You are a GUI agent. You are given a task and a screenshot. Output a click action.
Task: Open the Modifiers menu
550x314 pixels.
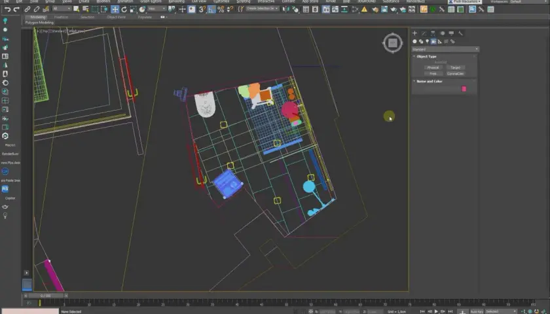click(x=103, y=1)
